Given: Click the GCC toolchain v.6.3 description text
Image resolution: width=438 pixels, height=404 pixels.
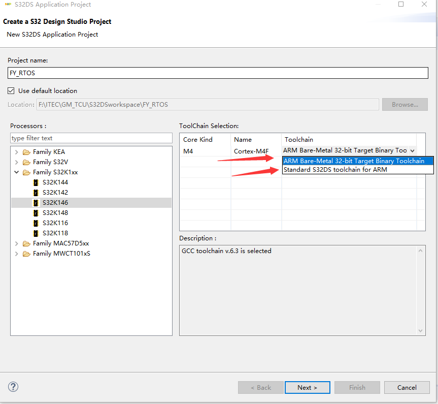Looking at the screenshot, I should [226, 251].
